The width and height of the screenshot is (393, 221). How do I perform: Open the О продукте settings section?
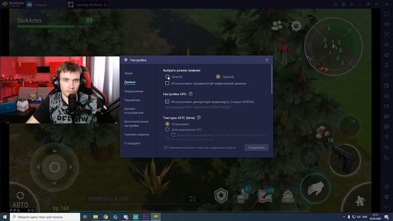click(132, 143)
